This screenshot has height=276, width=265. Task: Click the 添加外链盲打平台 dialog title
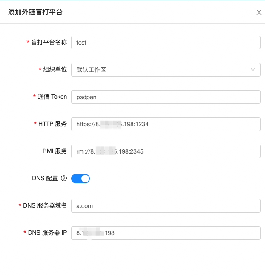point(35,12)
